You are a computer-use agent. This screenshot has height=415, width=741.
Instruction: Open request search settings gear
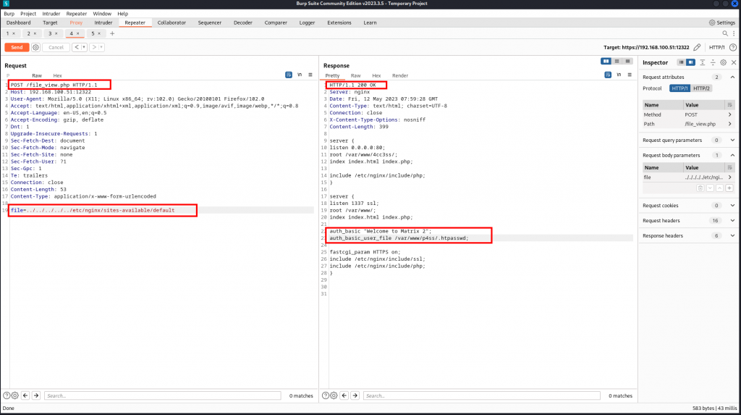(15, 395)
